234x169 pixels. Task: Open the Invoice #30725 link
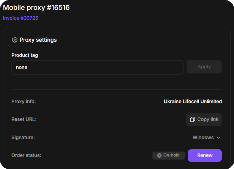(x=20, y=18)
